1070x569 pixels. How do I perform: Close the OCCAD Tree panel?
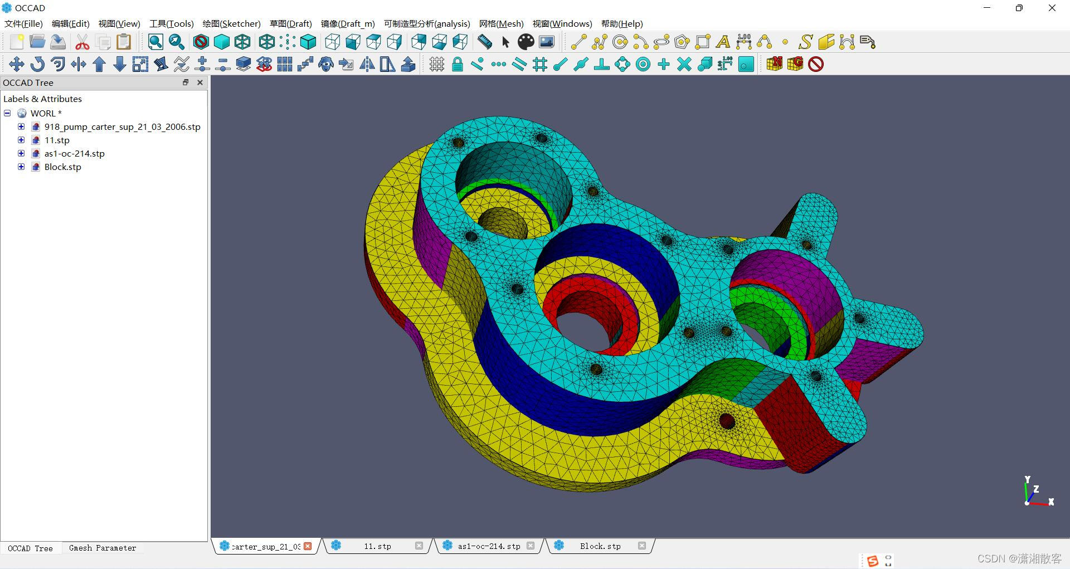click(200, 82)
